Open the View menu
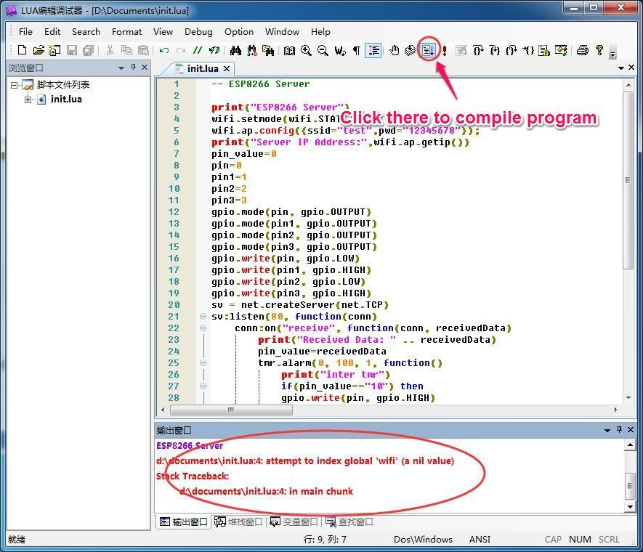 click(x=163, y=31)
